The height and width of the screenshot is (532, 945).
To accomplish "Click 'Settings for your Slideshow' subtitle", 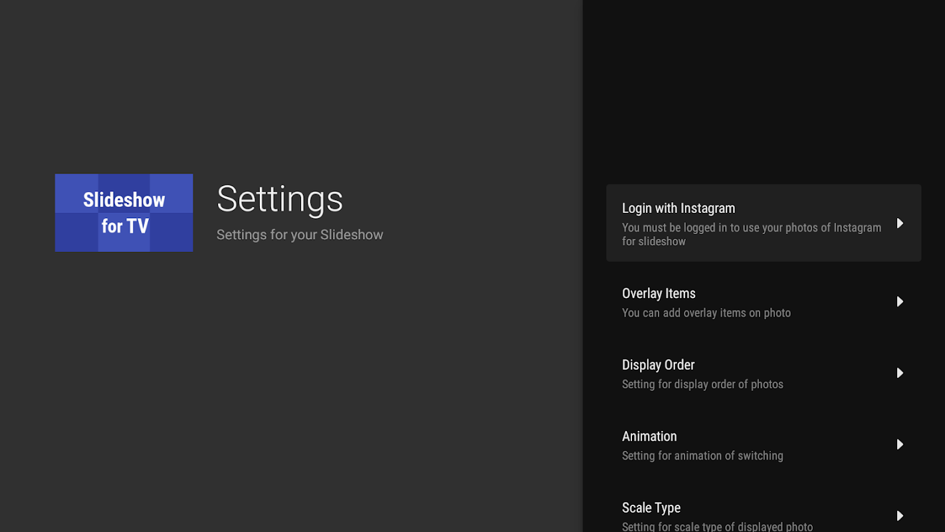I will [x=300, y=235].
